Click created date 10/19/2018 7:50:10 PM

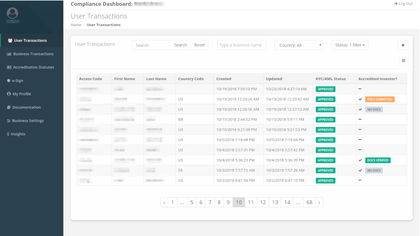coord(237,89)
